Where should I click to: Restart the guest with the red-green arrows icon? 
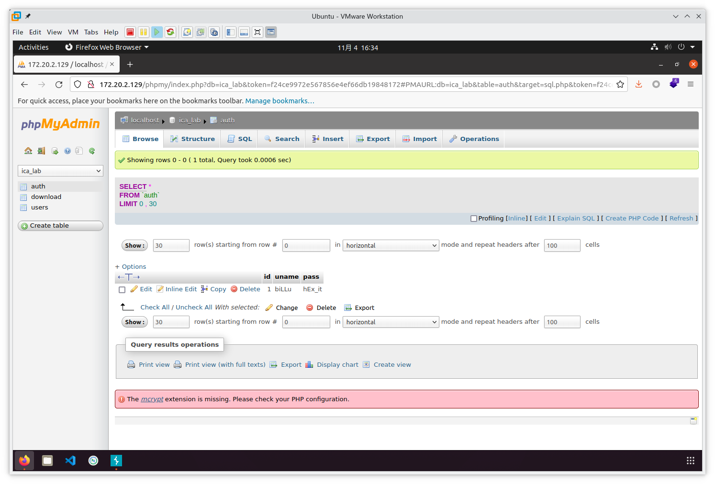click(x=170, y=32)
